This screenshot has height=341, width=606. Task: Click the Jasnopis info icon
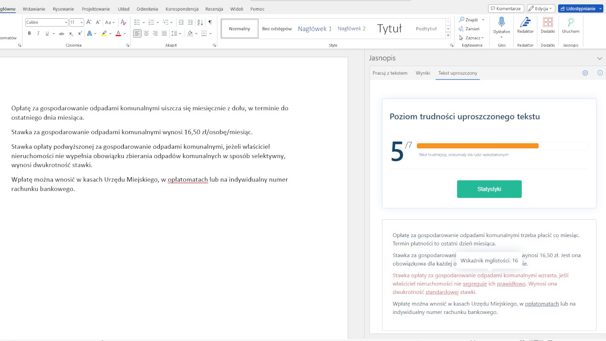click(x=600, y=73)
